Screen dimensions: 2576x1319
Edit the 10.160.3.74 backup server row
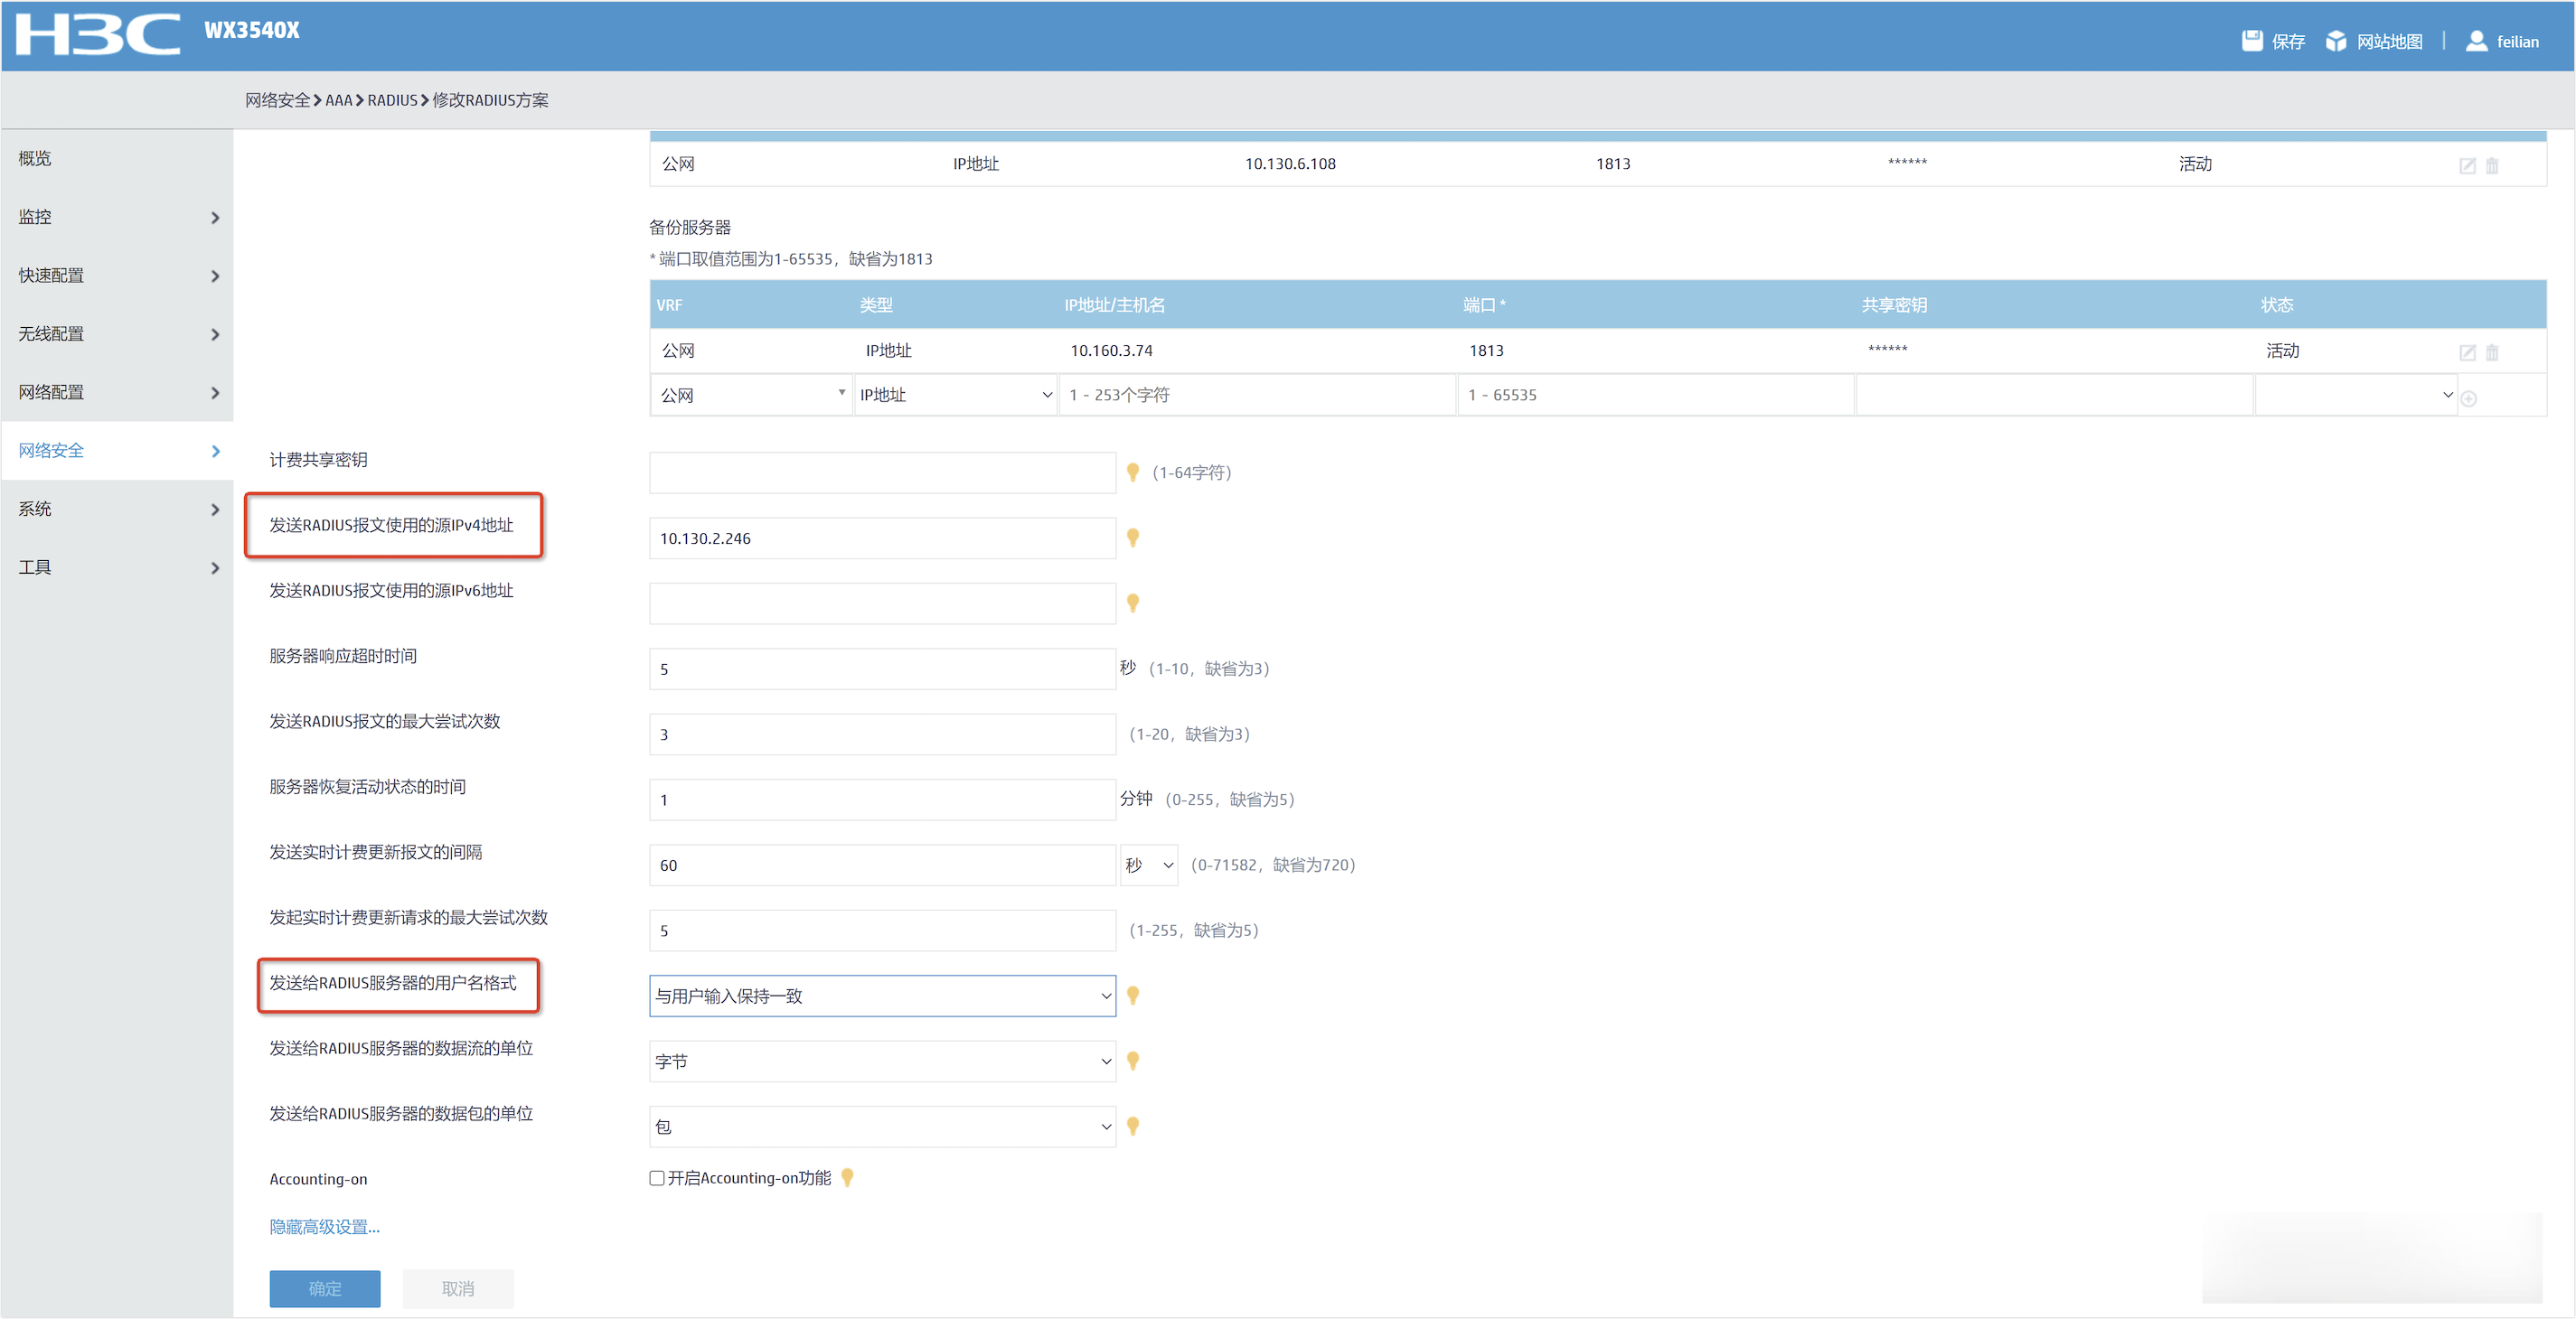click(x=2467, y=351)
